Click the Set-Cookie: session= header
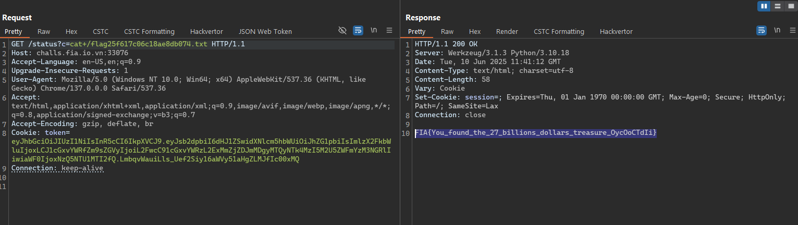This screenshot has height=225, width=798. (600, 102)
